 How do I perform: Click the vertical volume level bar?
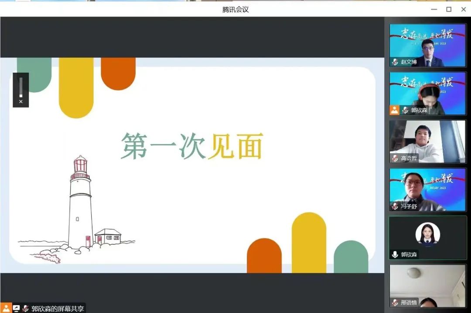point(20,87)
